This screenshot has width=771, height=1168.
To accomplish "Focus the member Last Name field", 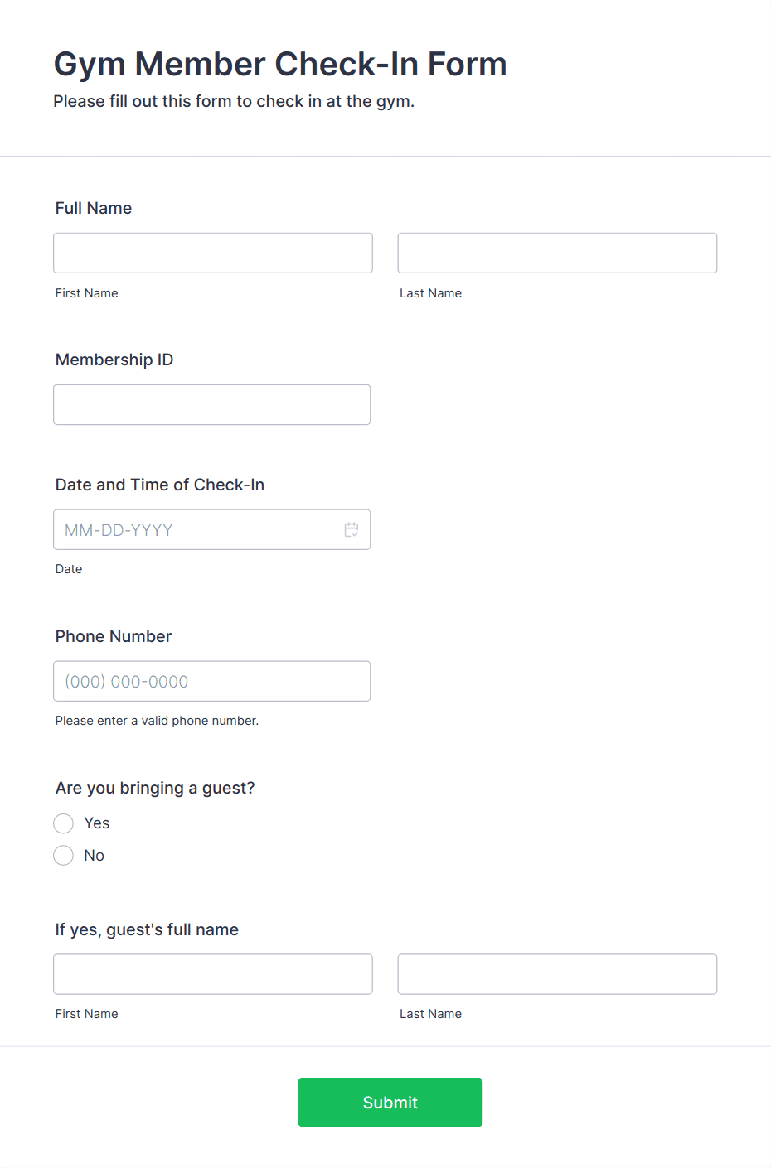I will 557,253.
